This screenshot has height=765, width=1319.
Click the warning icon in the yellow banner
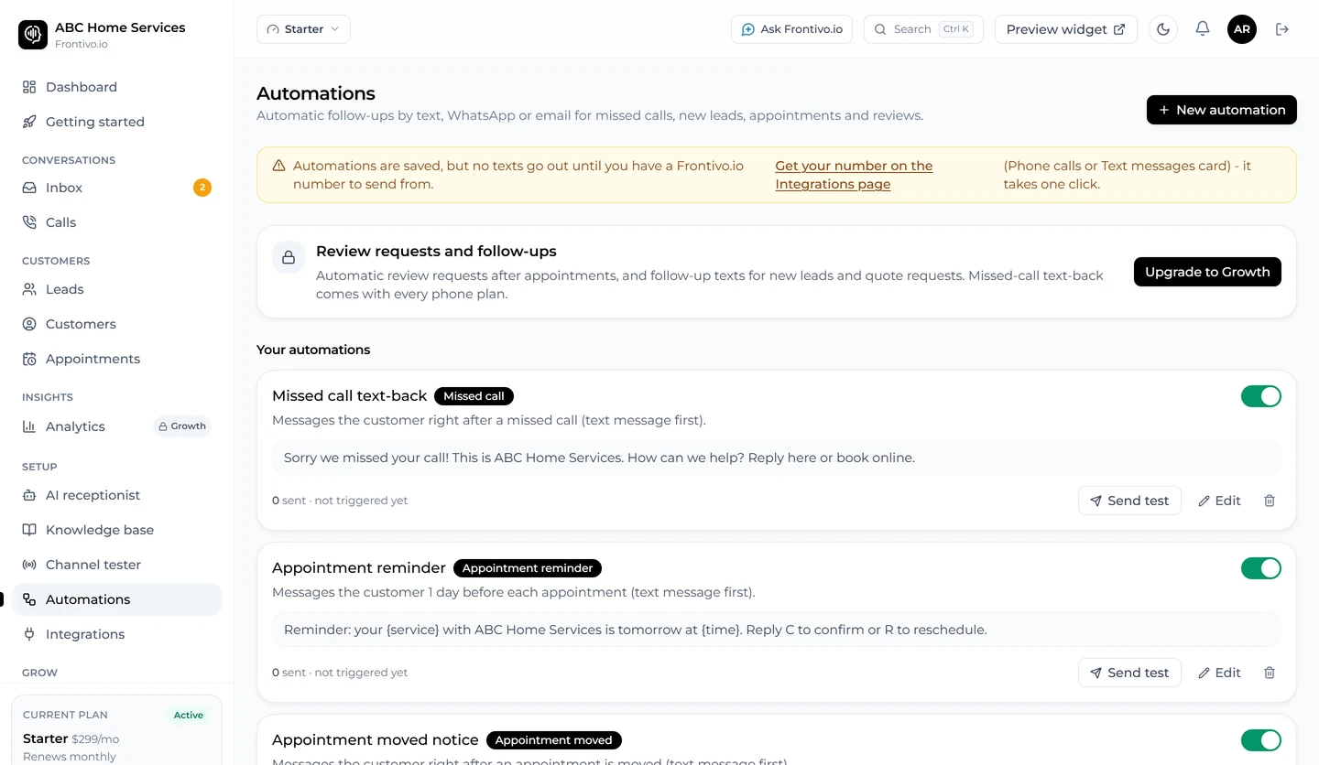[x=278, y=166]
